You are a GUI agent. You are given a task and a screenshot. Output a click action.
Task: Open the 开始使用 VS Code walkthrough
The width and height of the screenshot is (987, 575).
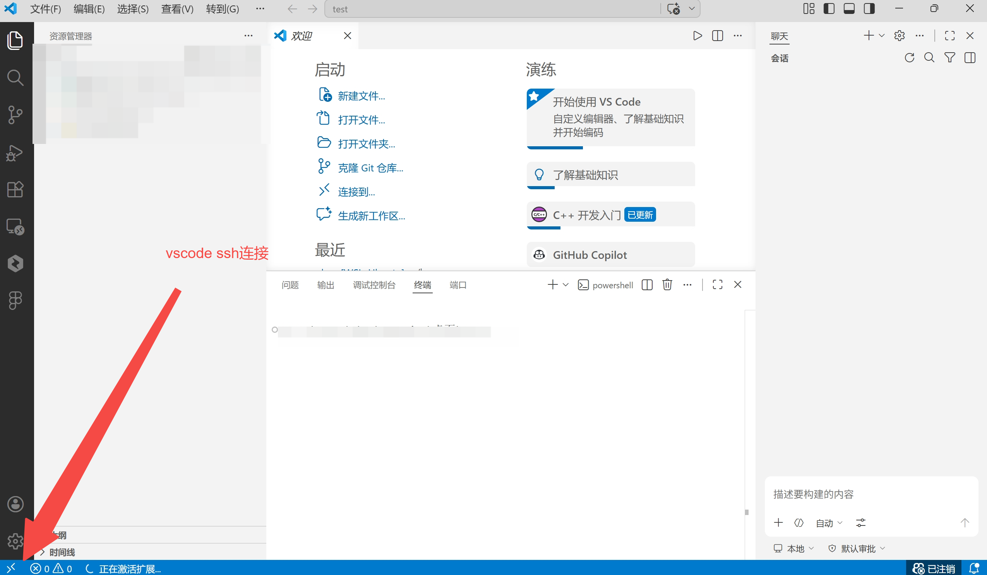pos(611,119)
